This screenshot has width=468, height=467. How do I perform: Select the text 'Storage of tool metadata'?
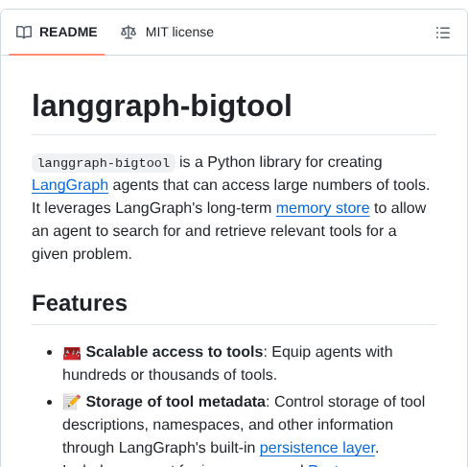point(175,402)
